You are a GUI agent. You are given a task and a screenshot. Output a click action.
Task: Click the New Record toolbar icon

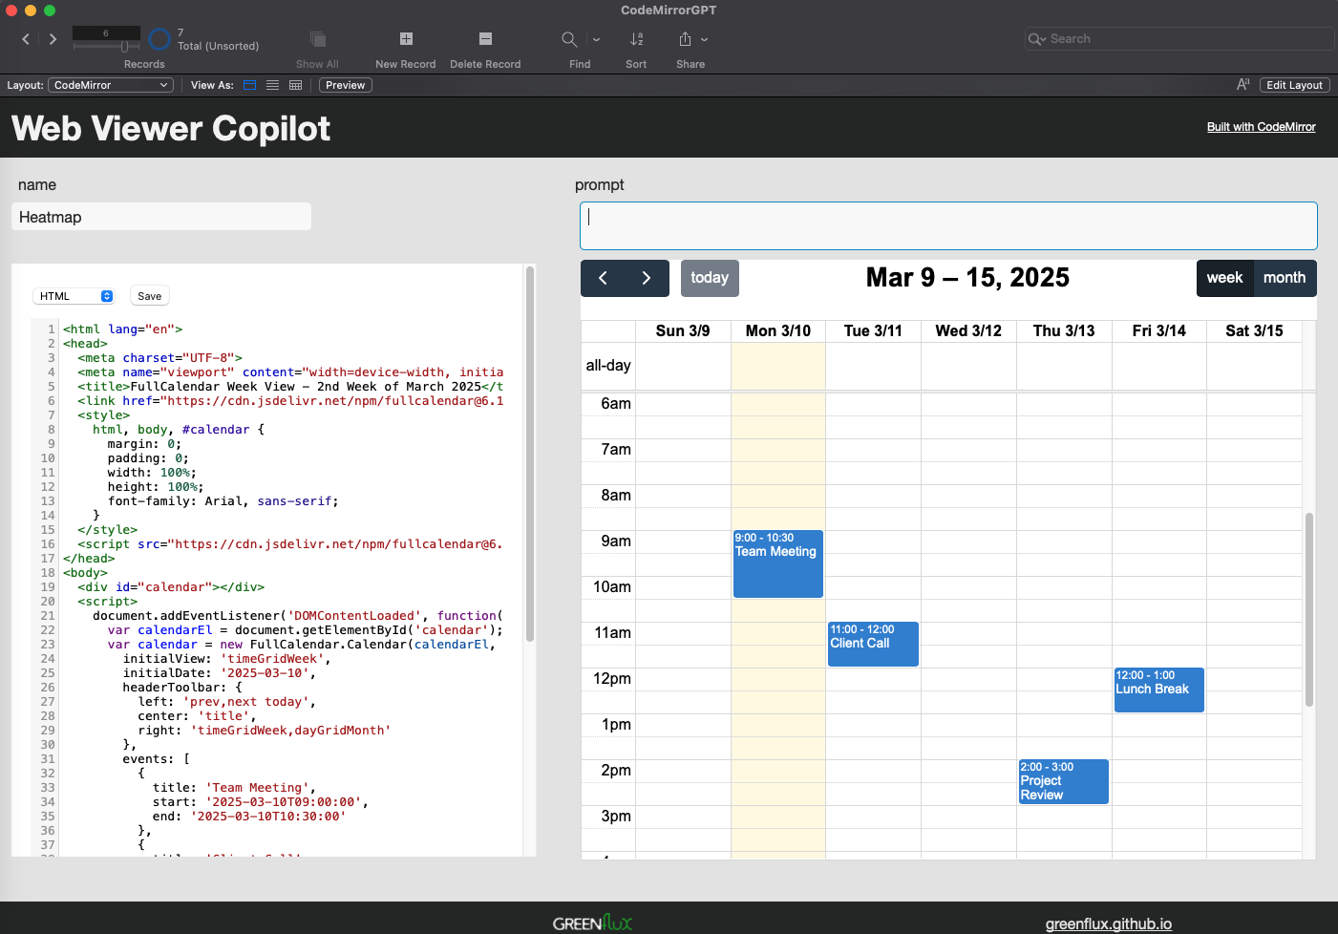406,39
